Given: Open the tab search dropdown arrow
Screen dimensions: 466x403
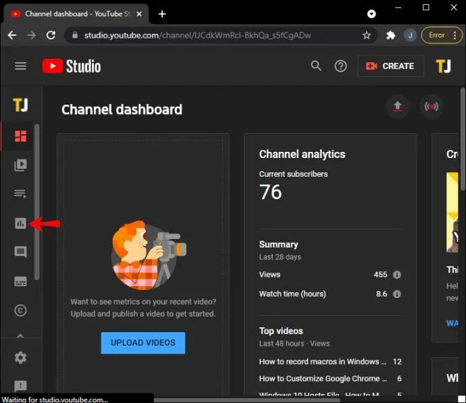Looking at the screenshot, I should click(x=371, y=14).
